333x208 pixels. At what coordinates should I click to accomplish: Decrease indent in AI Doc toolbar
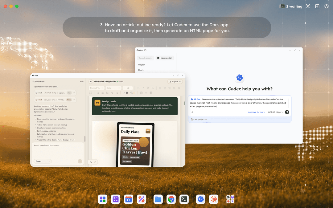[117, 93]
